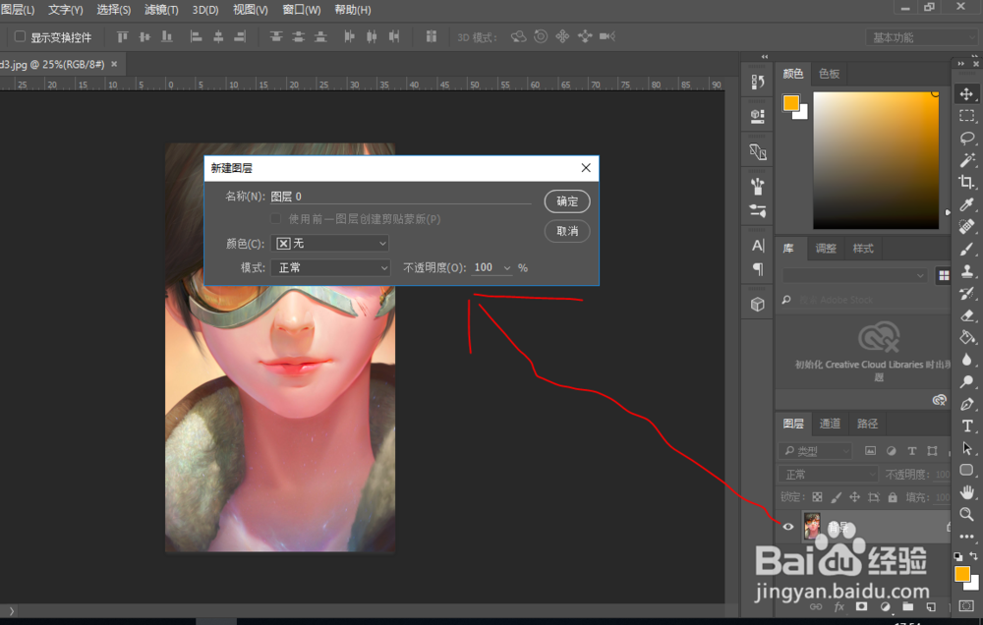Enable the 显示变换控件 checkbox

pos(20,36)
